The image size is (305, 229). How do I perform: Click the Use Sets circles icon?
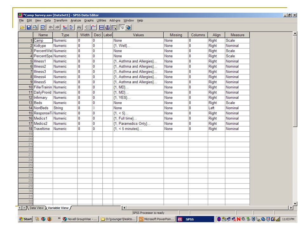(128, 27)
